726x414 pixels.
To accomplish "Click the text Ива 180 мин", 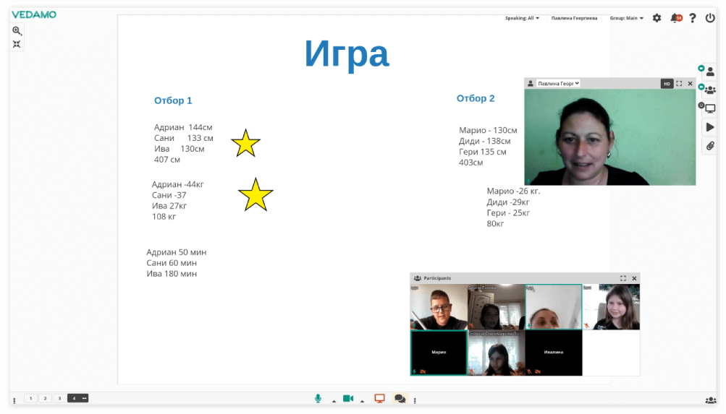I will [172, 274].
